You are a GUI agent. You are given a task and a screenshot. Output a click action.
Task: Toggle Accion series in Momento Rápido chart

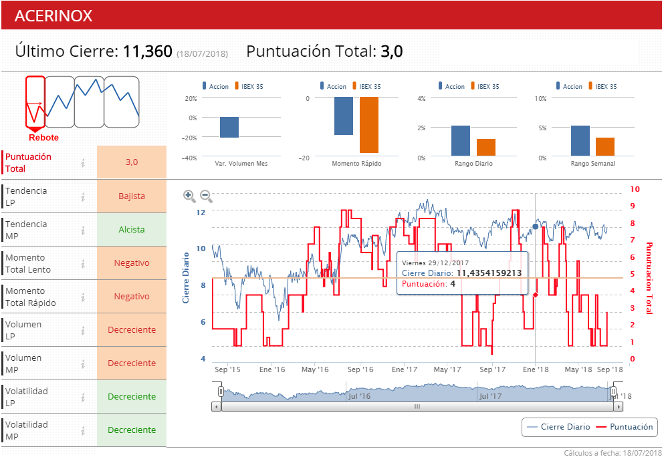tap(334, 86)
